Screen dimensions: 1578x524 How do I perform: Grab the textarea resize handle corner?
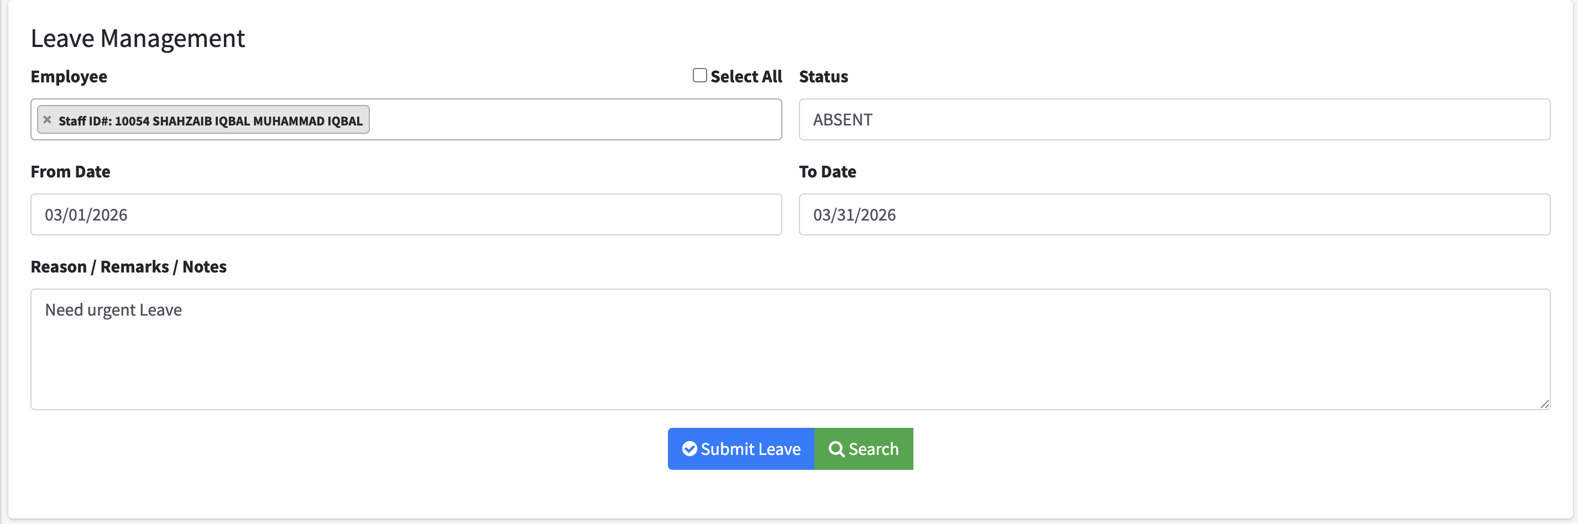tap(1544, 404)
